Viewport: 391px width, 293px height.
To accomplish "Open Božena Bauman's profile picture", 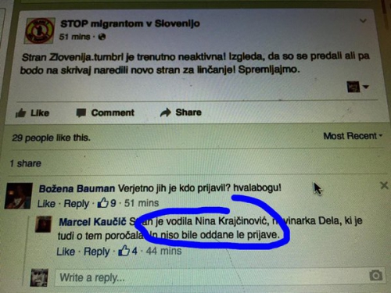I will click(19, 196).
